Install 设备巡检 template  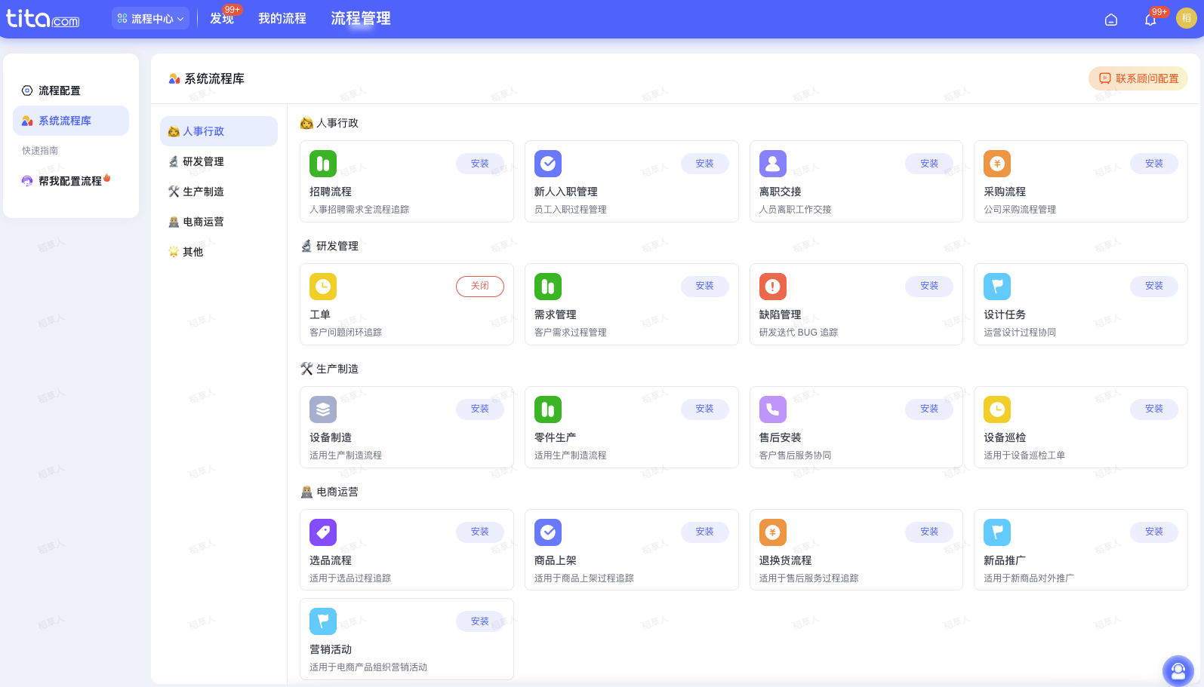click(1154, 409)
